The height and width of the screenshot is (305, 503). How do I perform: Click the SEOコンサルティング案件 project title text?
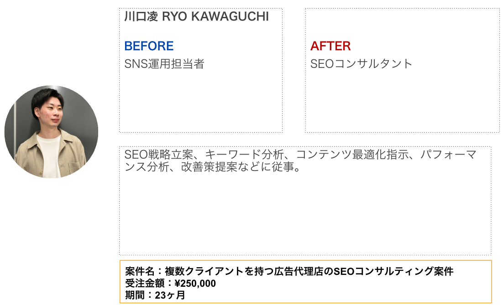tap(394, 272)
